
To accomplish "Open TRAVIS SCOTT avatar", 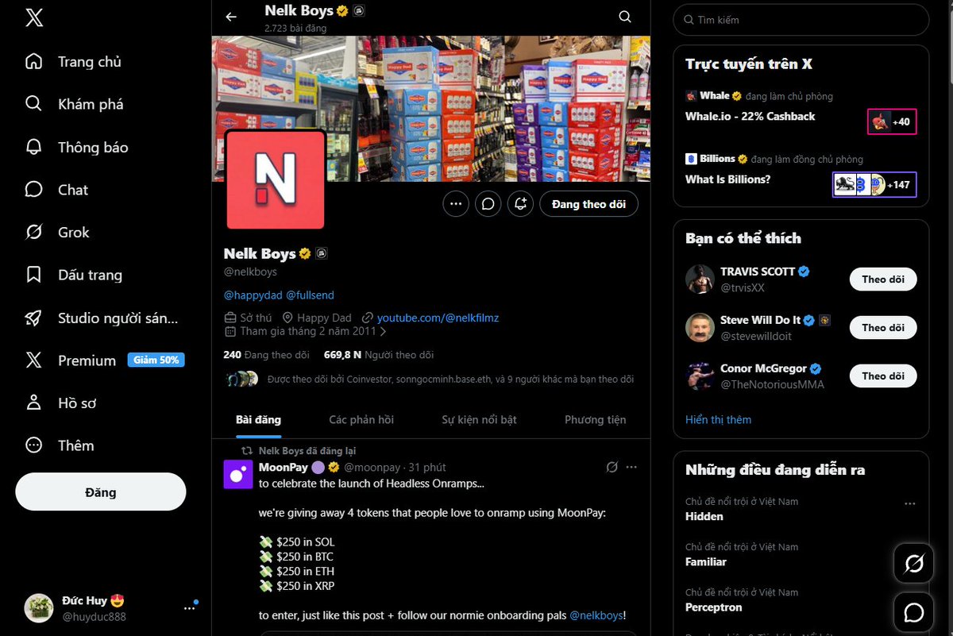I will pos(700,279).
